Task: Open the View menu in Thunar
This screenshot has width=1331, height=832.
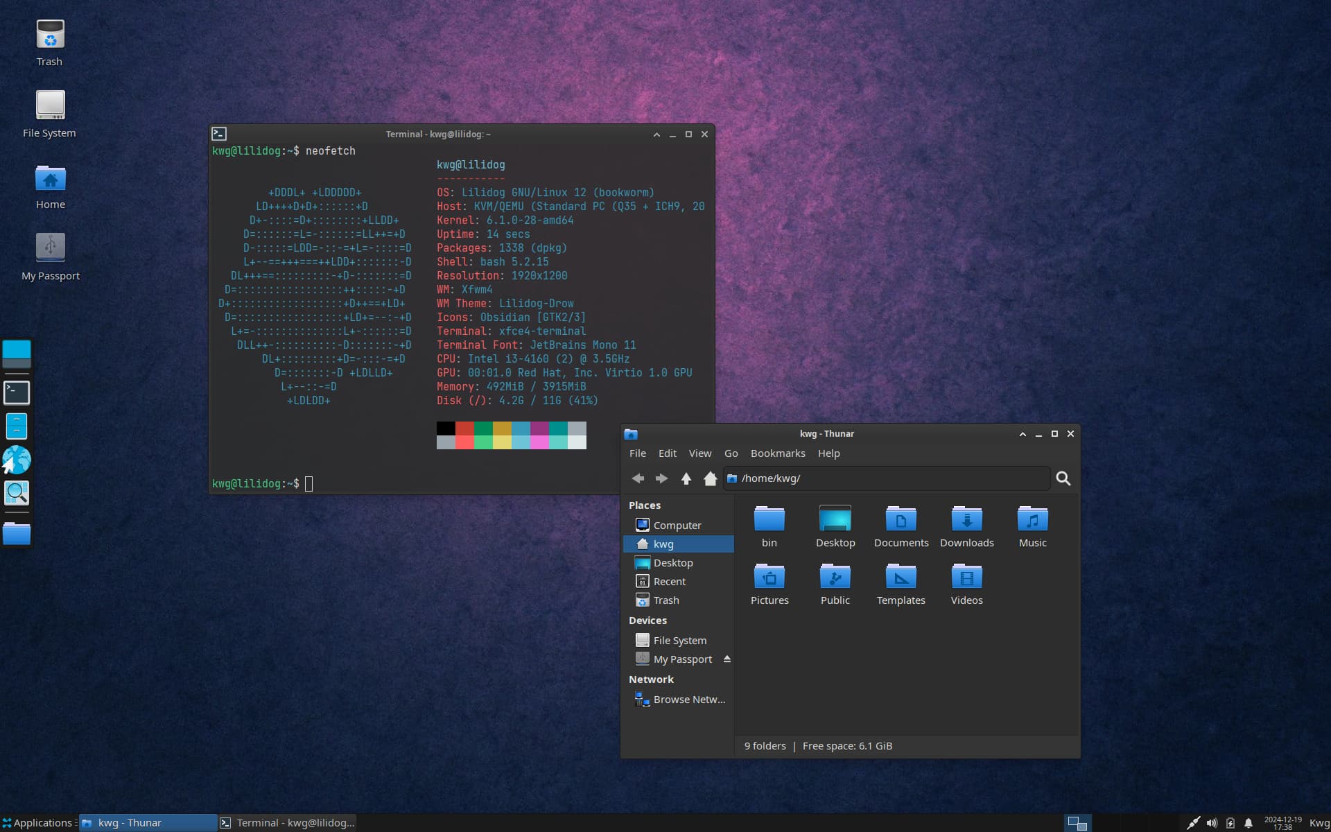Action: [x=699, y=453]
